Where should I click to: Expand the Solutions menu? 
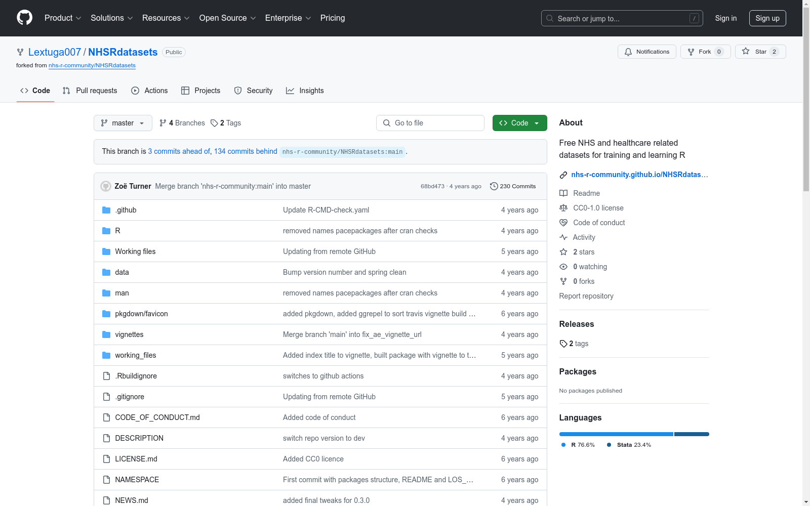112,18
